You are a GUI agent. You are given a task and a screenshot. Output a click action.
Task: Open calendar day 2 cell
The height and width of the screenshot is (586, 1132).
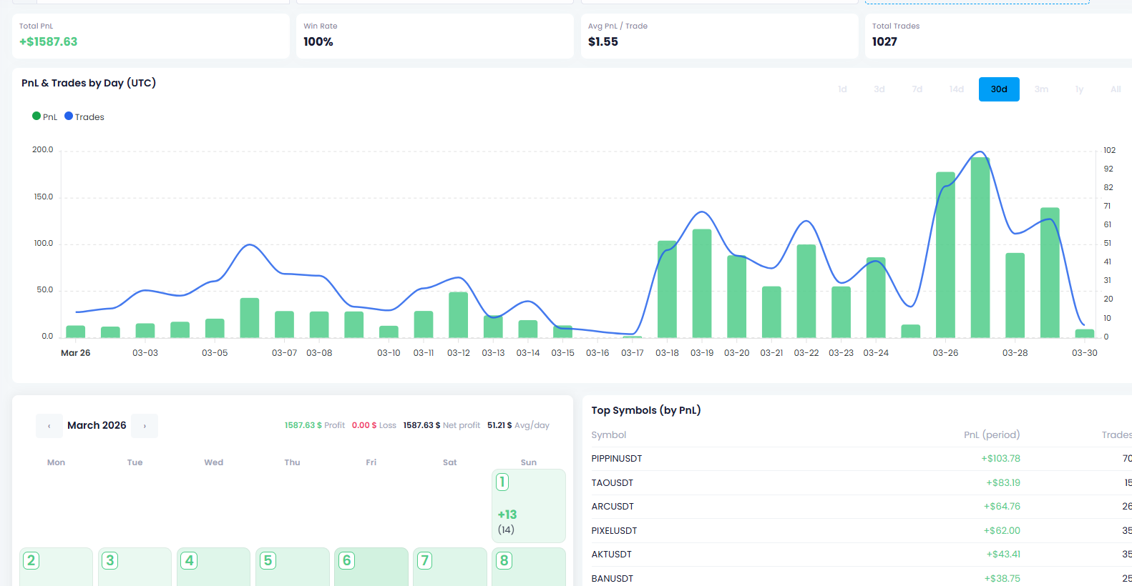pyautogui.click(x=56, y=567)
